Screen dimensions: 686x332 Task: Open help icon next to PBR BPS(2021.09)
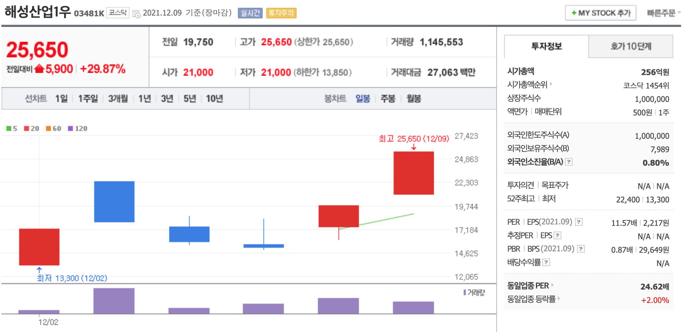[581, 249]
